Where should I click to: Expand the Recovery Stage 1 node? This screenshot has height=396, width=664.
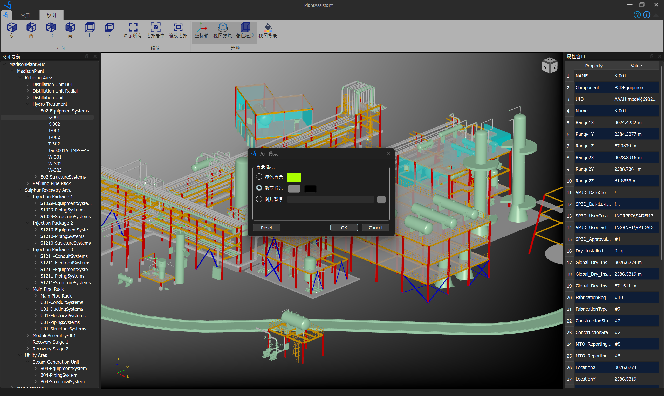tap(28, 342)
